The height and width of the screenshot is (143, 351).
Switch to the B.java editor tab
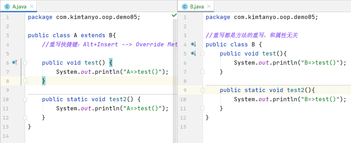(x=196, y=6)
